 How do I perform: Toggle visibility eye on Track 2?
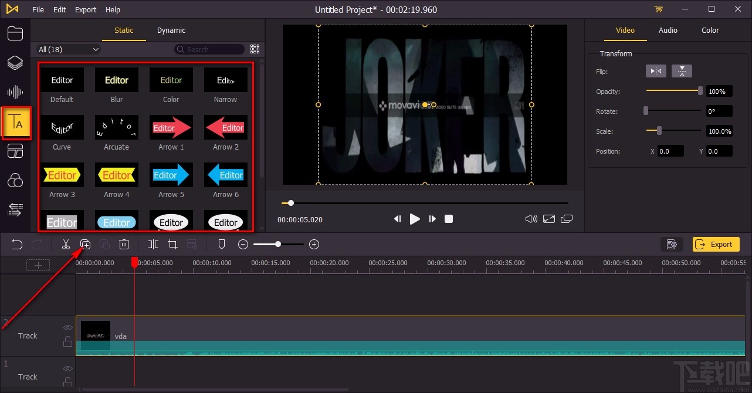click(67, 328)
